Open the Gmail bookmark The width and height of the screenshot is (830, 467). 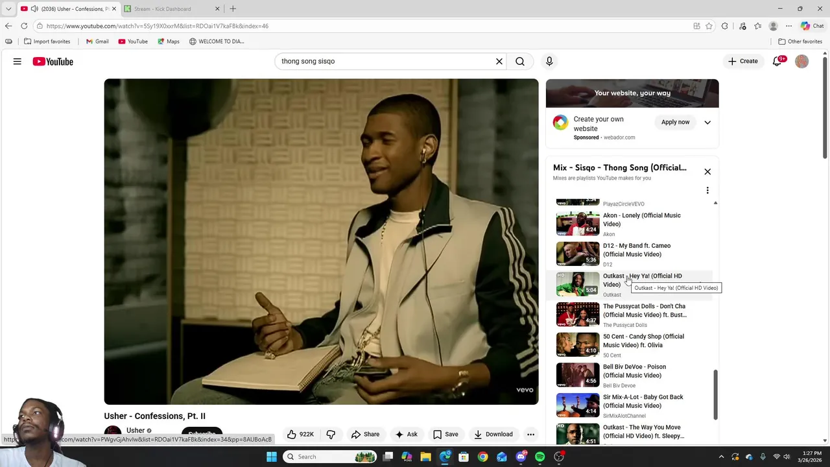(x=97, y=42)
